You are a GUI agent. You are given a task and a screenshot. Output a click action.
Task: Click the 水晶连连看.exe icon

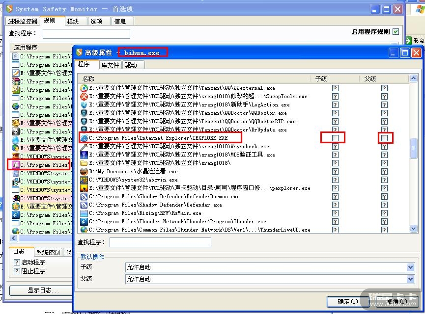[84, 171]
